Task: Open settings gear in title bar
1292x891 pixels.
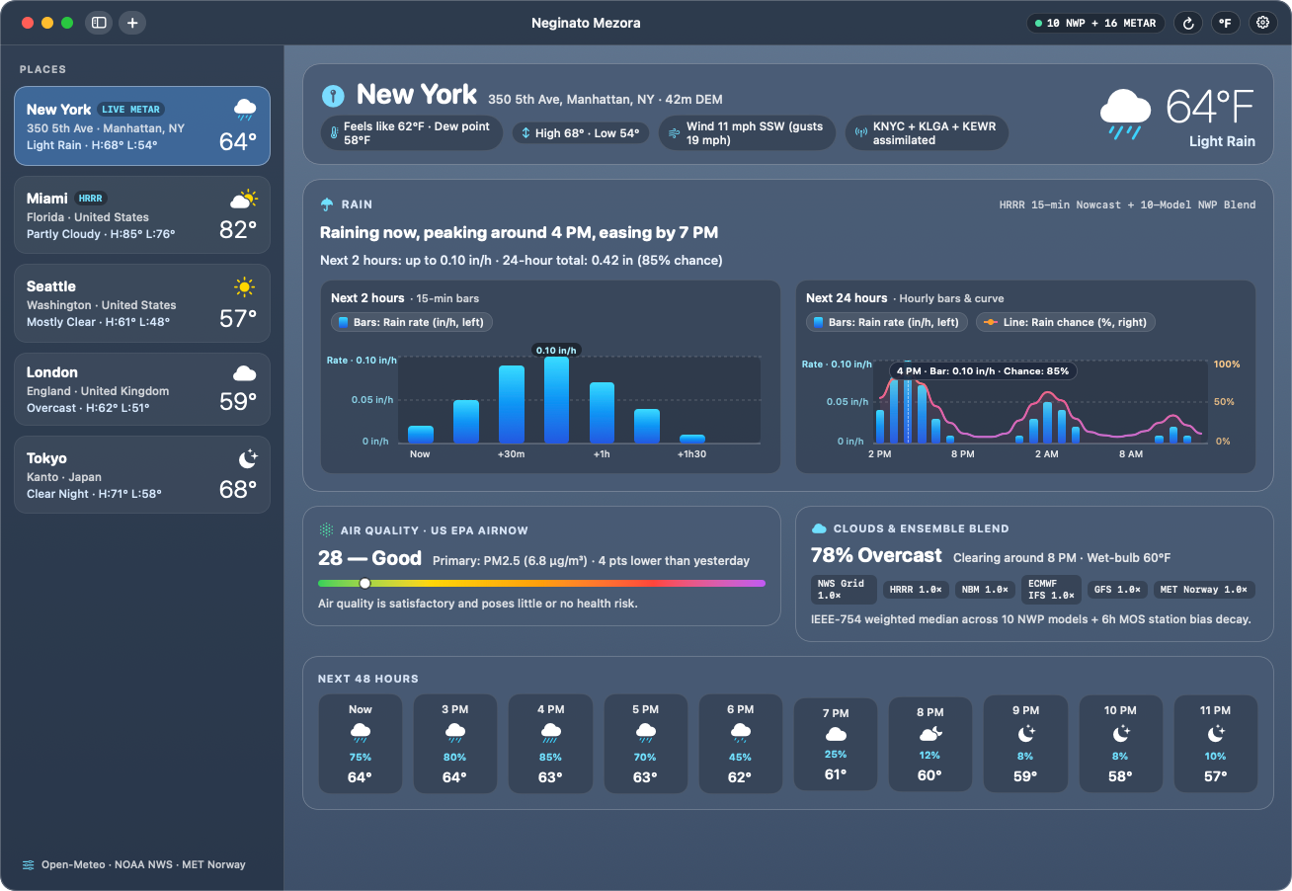Action: pos(1262,23)
